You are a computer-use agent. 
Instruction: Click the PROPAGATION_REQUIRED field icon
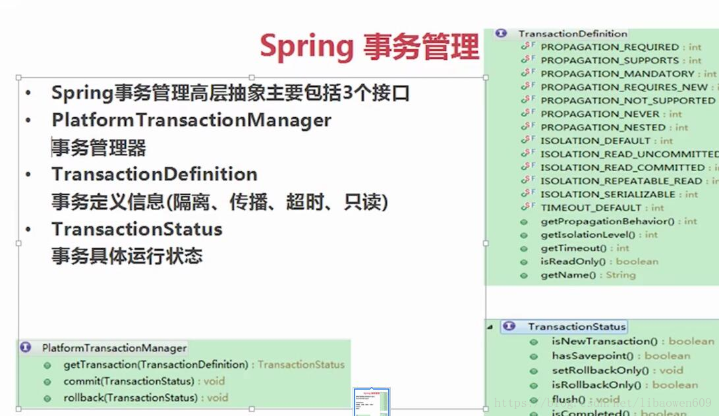(528, 46)
